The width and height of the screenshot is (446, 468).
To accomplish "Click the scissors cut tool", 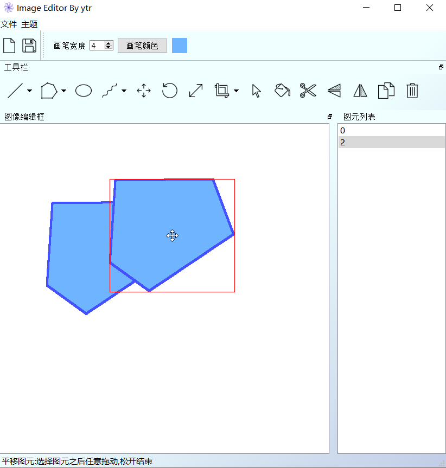I will (x=308, y=91).
